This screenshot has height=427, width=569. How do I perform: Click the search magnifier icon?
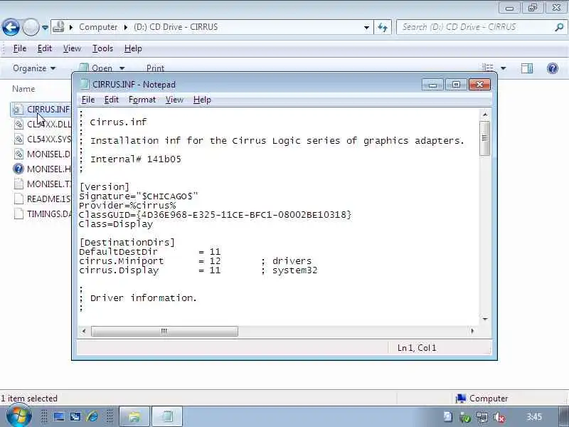pyautogui.click(x=559, y=27)
